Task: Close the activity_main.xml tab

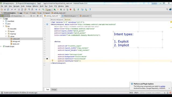Action: [59, 16]
